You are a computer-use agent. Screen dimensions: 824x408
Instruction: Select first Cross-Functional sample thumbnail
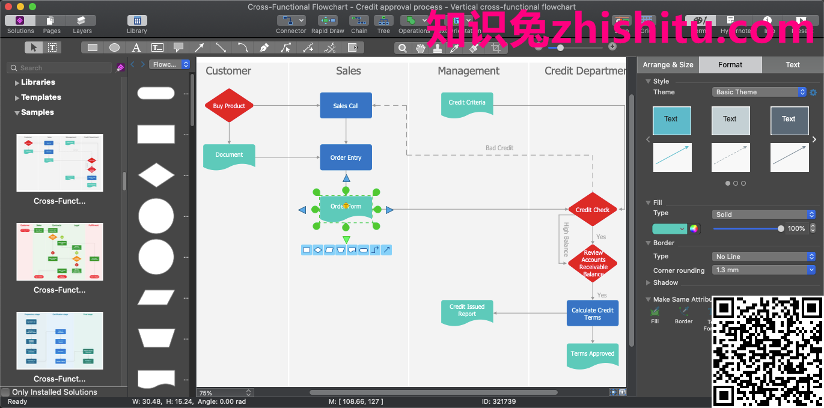tap(60, 163)
